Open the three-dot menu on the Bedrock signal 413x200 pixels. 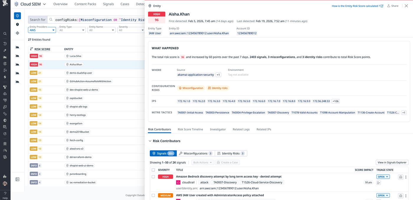point(406,177)
